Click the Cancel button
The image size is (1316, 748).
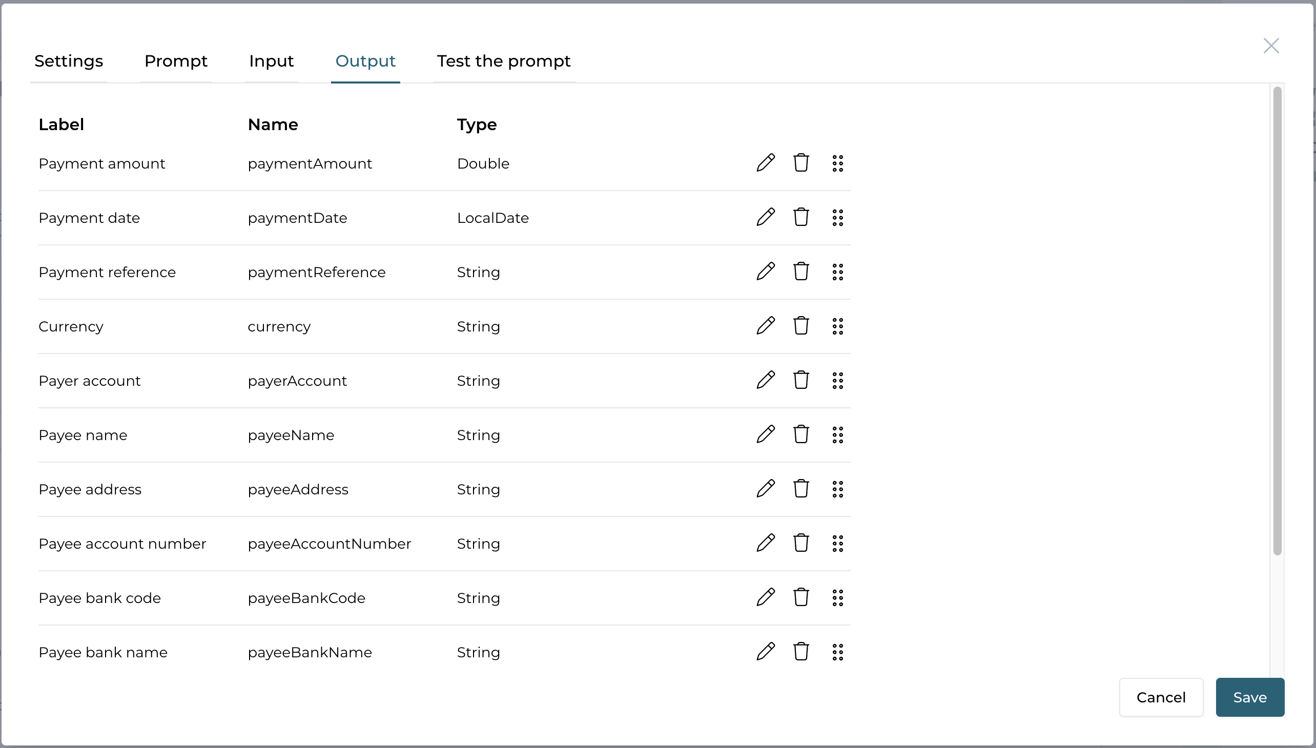[x=1161, y=697]
